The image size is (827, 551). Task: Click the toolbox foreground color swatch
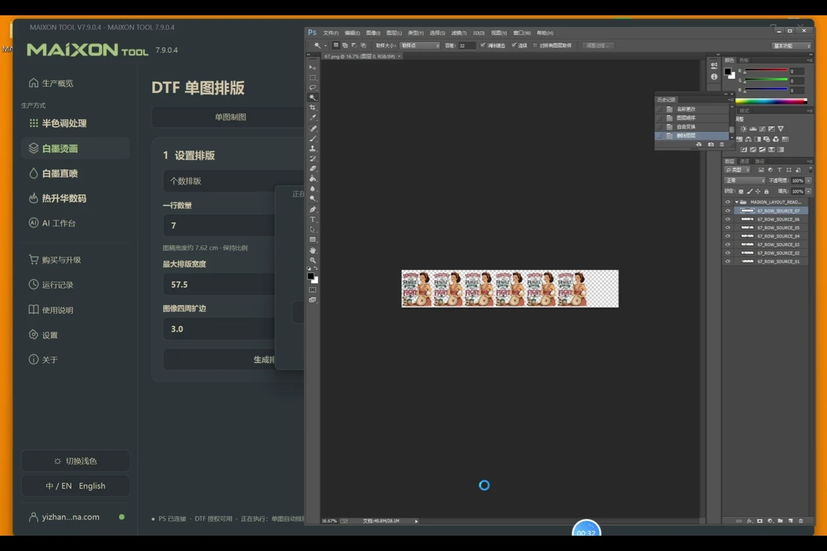tap(311, 276)
